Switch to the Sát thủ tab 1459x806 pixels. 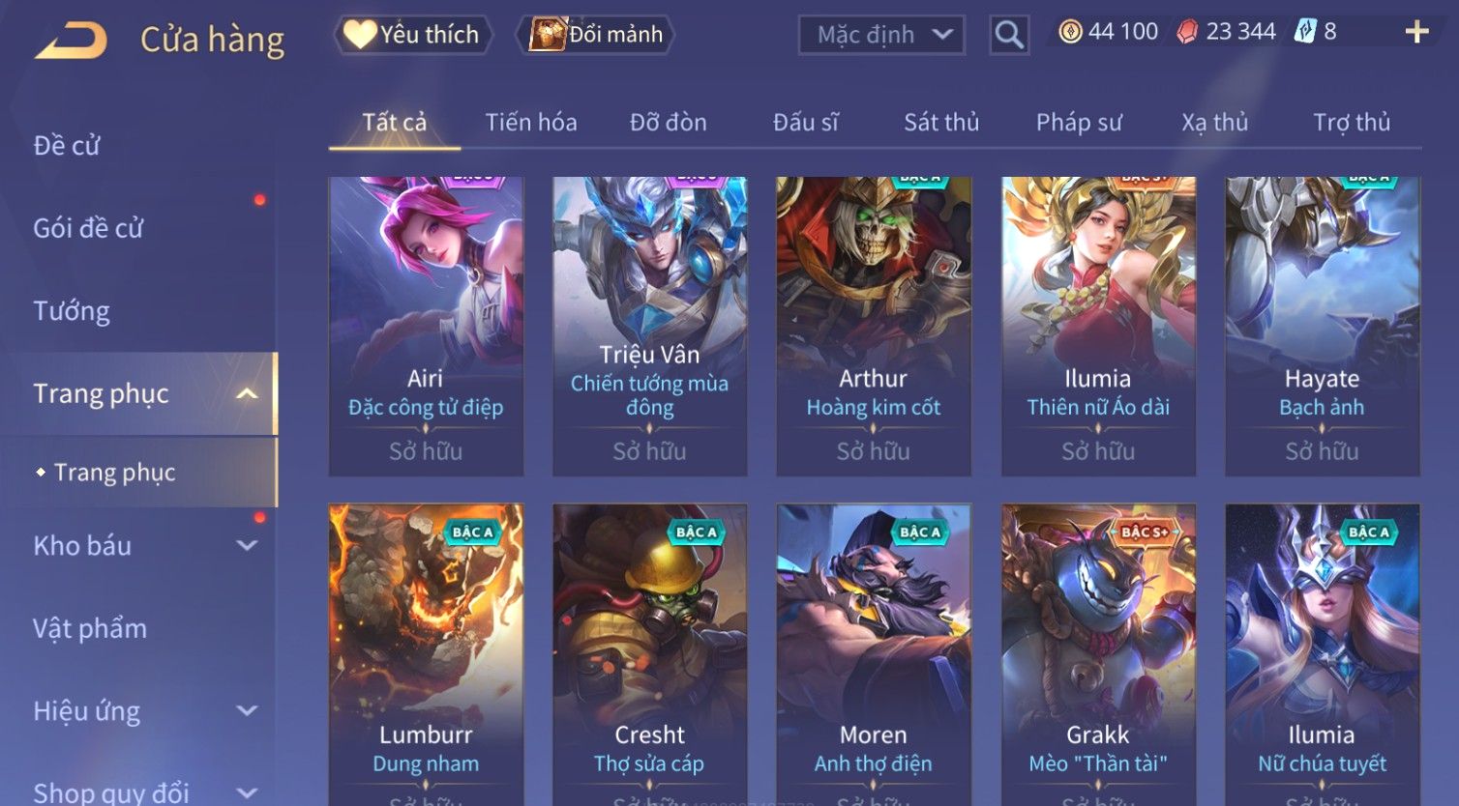[941, 123]
